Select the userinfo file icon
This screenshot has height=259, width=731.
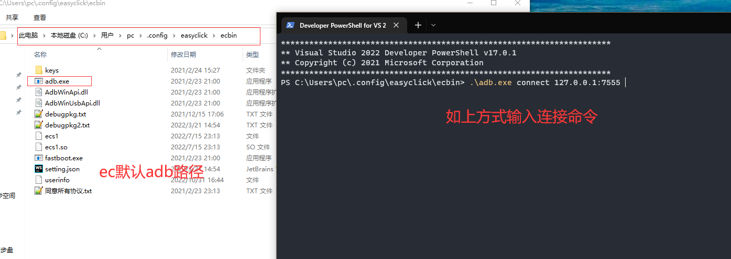39,180
